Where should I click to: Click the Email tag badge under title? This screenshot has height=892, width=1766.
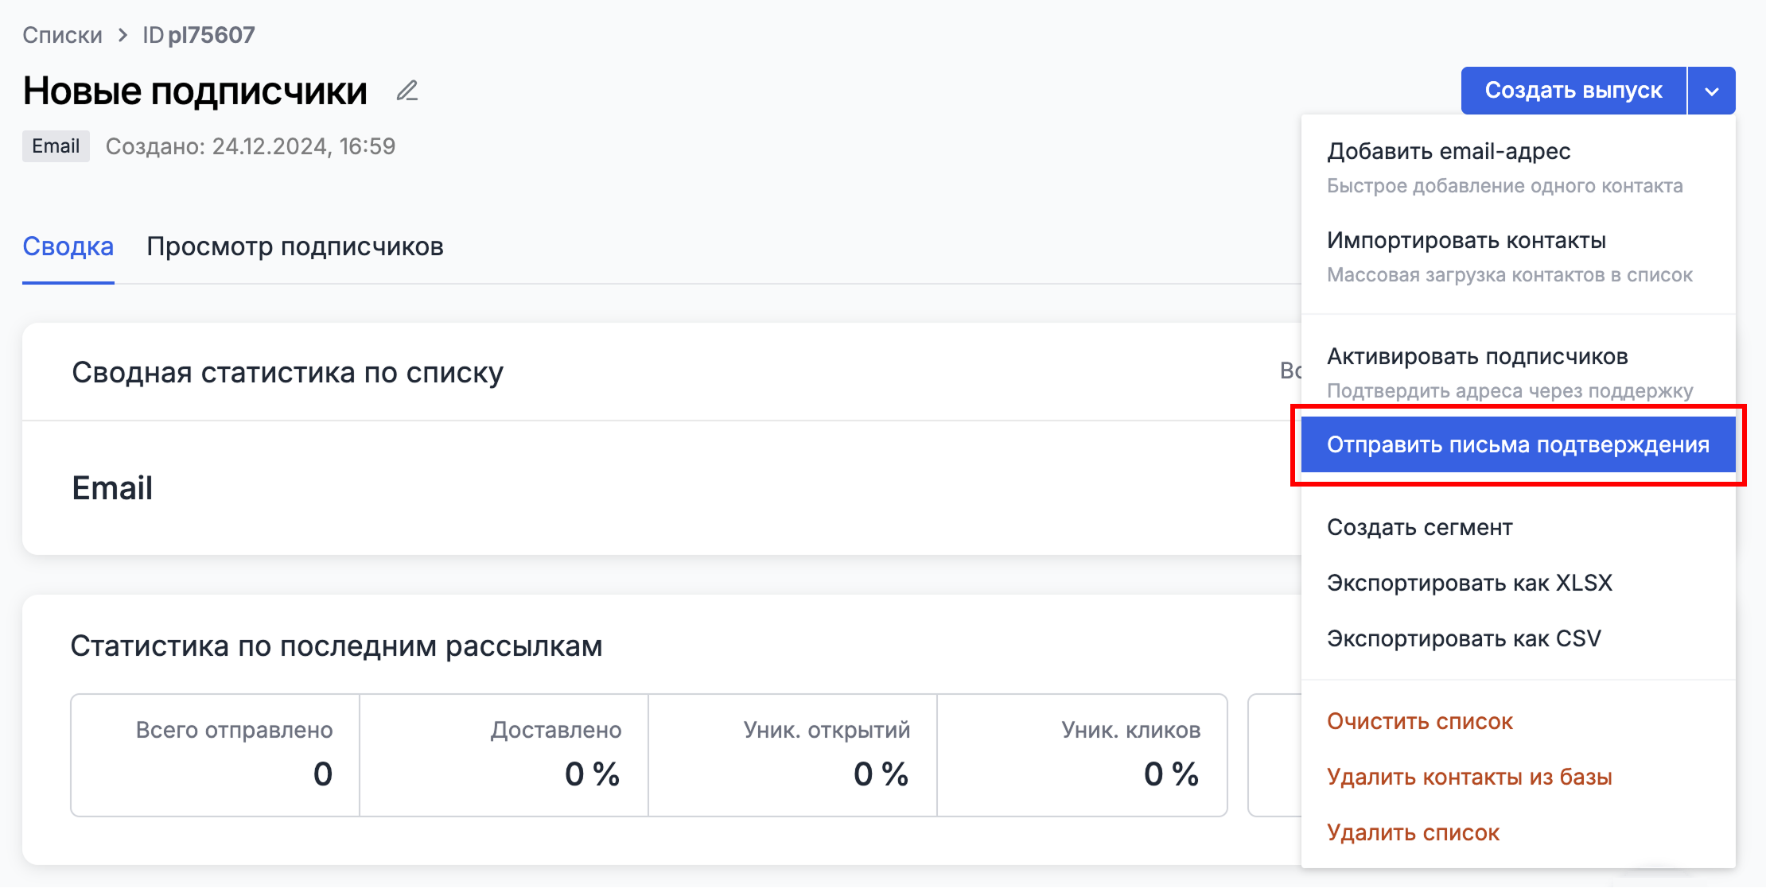[x=56, y=146]
